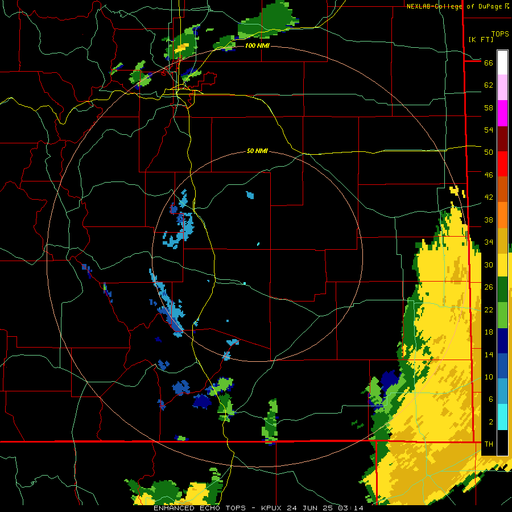Viewport: 512px width, 512px height.
Task: Click the TOPS legend title
Action: pyautogui.click(x=500, y=34)
